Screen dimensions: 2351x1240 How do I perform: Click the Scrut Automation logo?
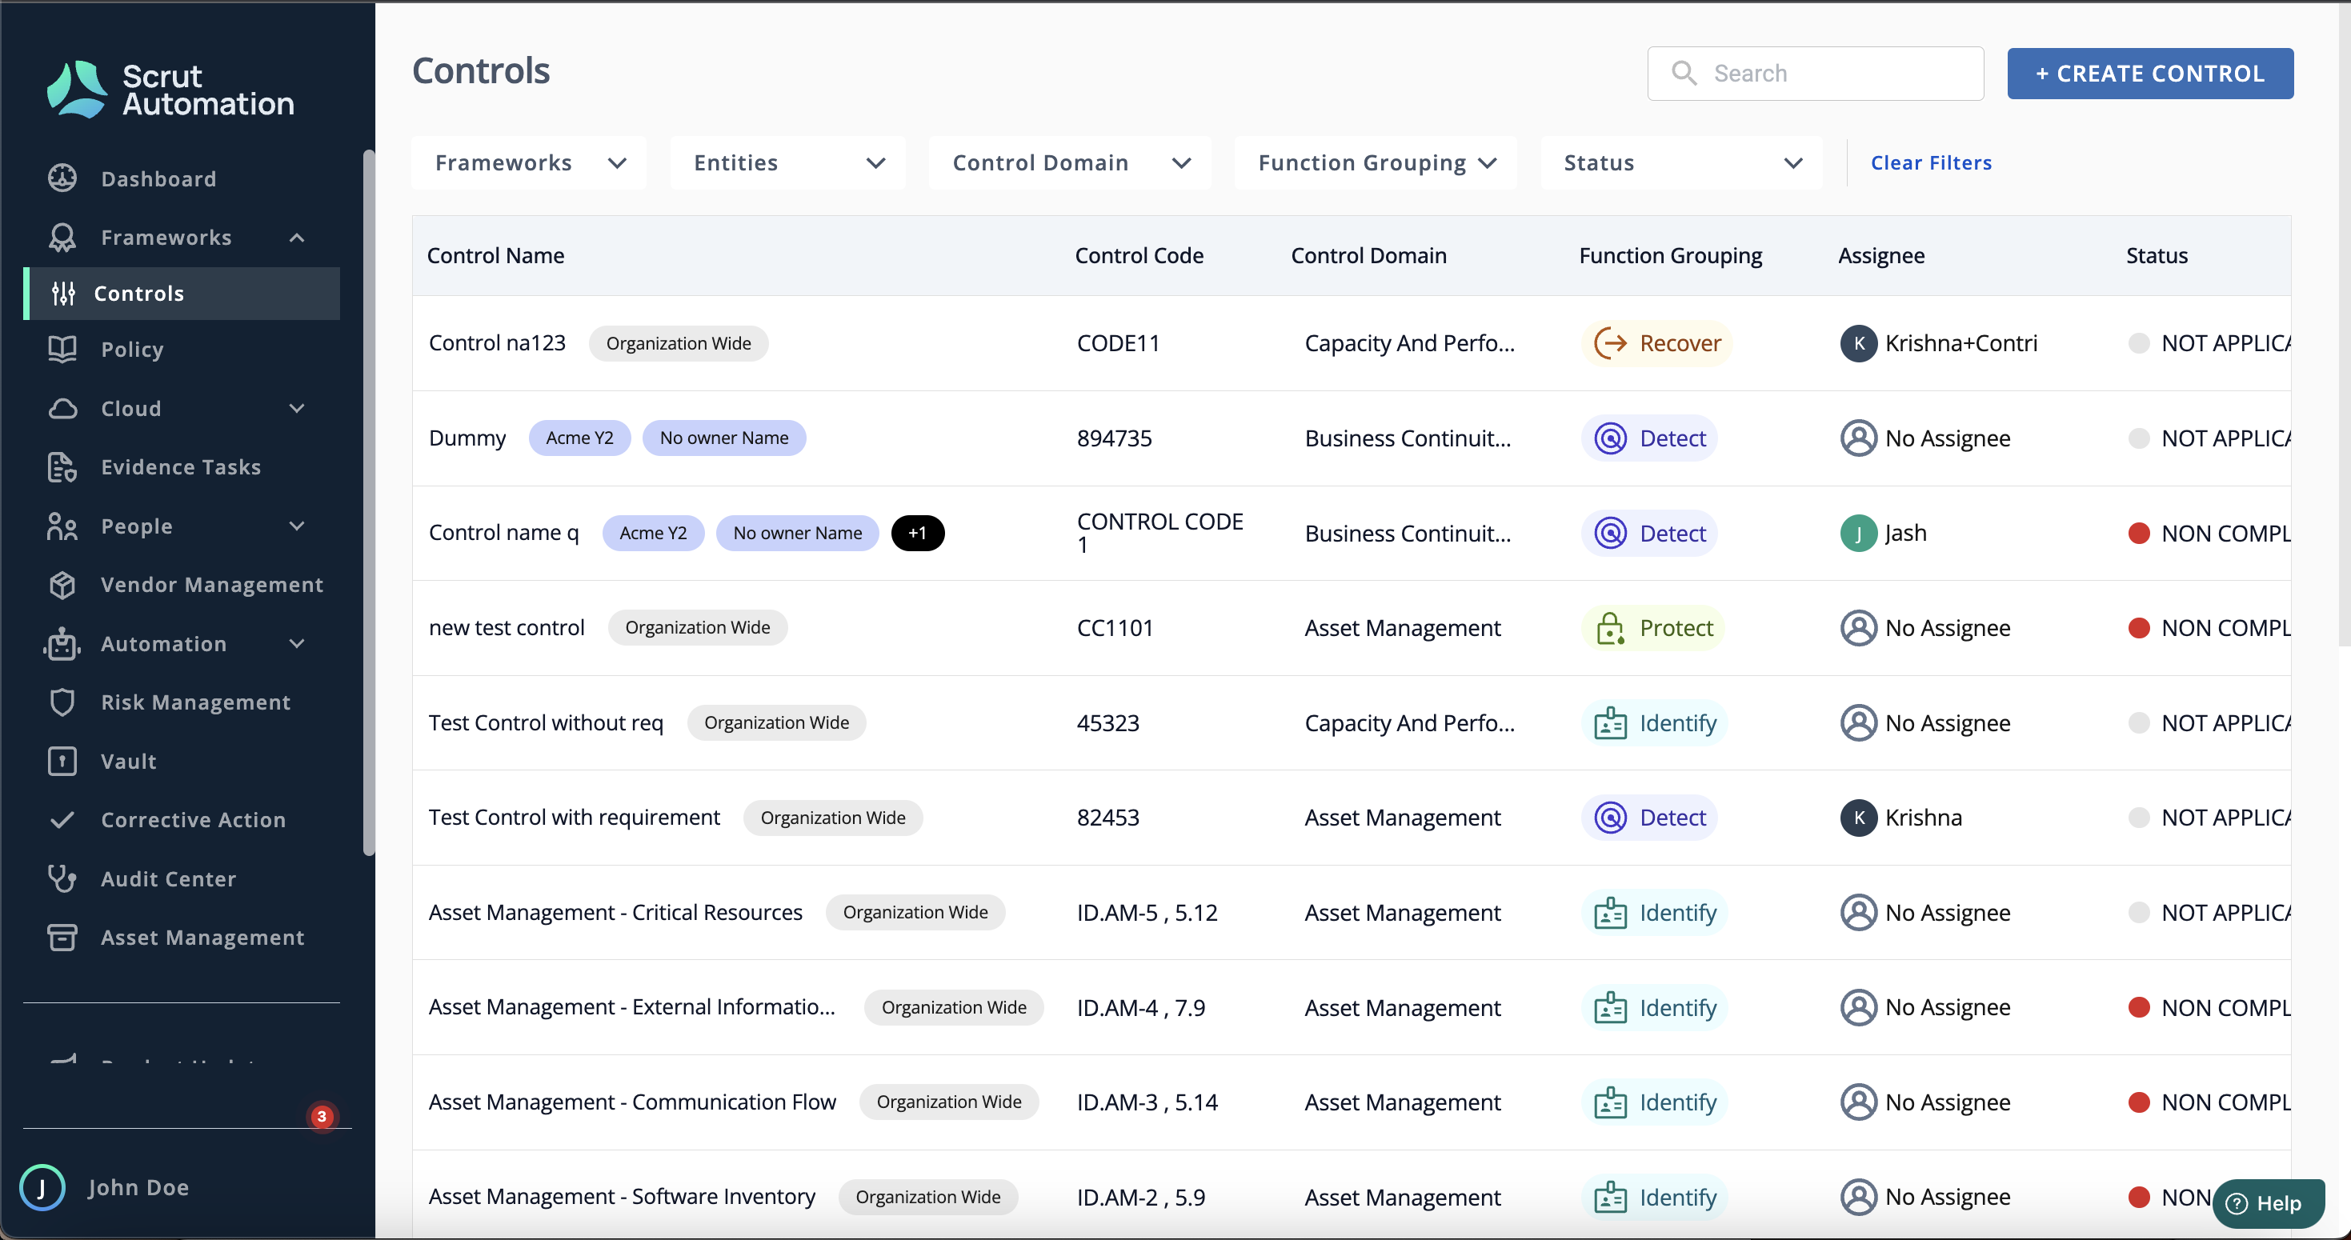click(x=170, y=90)
